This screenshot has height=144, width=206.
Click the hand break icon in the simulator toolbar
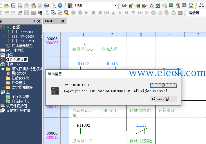tap(160, 13)
